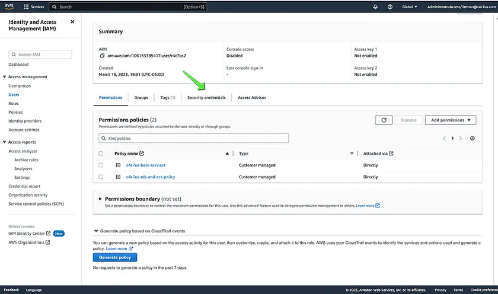498x294 pixels.
Task: Open the c4c7us-rds-and-ecs-policy link
Action: coord(151,177)
